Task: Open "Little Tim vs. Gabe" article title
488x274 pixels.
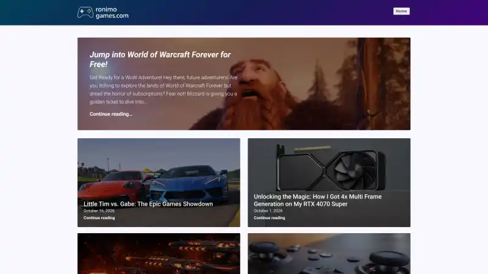Action: click(148, 204)
